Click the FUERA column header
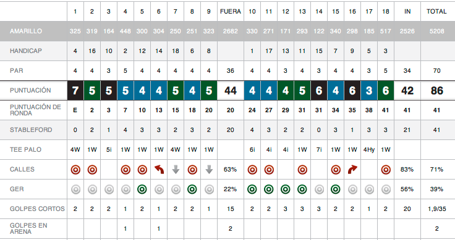The height and width of the screenshot is (240, 455). pyautogui.click(x=231, y=11)
